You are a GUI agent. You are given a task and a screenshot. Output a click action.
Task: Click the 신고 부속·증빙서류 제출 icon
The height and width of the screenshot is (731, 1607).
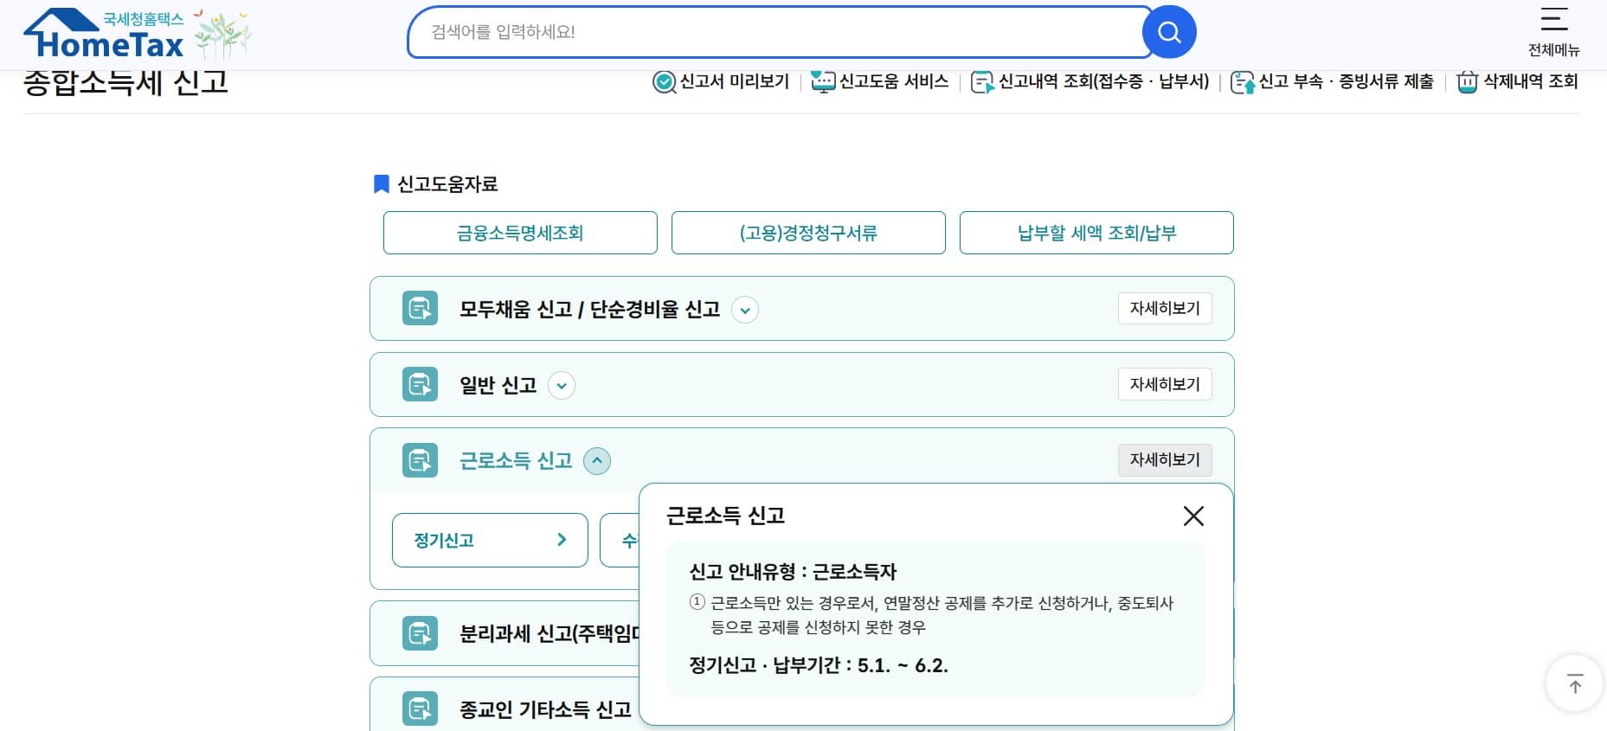(1243, 82)
